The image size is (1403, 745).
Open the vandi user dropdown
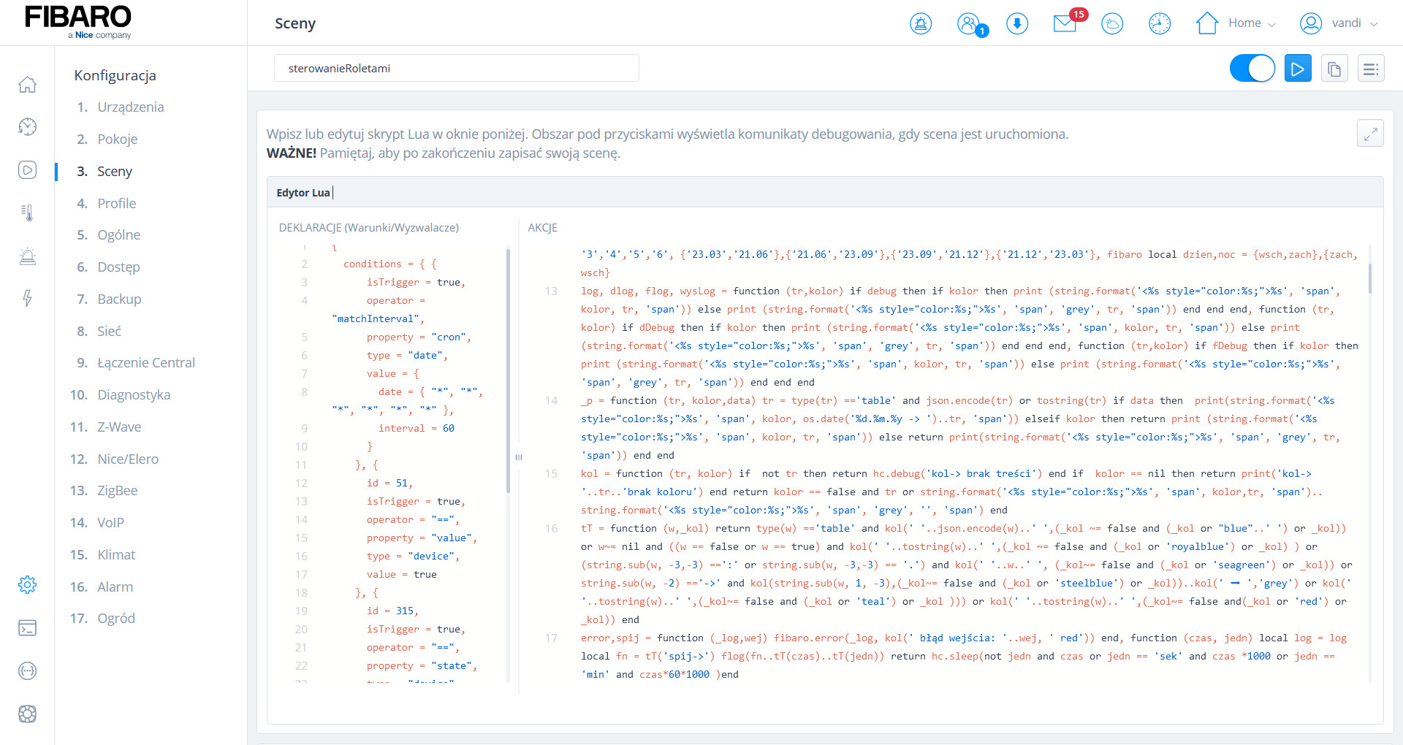click(x=1339, y=23)
